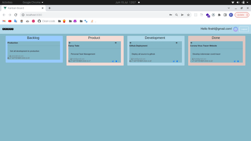This screenshot has width=251, height=141.
Task: Expand the tab search dropdown
Action: (x=229, y=8)
